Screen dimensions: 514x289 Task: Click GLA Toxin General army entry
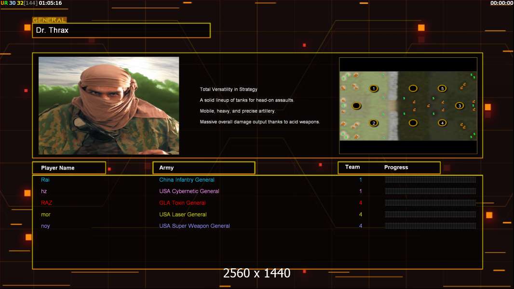coord(182,203)
